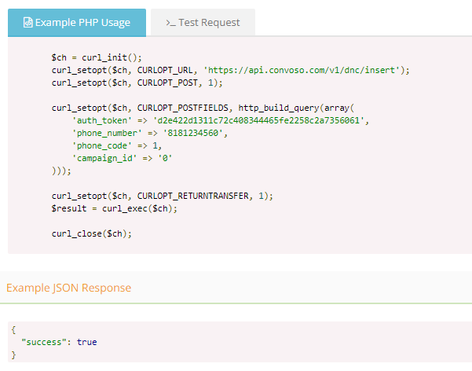
Task: Click CURLOPT_POST in the code sample
Action: [167, 83]
